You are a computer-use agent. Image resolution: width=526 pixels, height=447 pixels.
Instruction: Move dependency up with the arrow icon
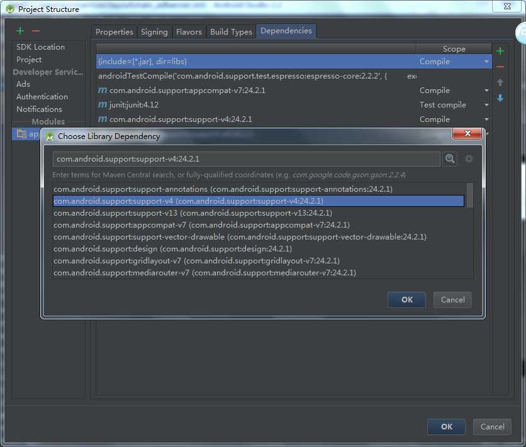tap(500, 82)
